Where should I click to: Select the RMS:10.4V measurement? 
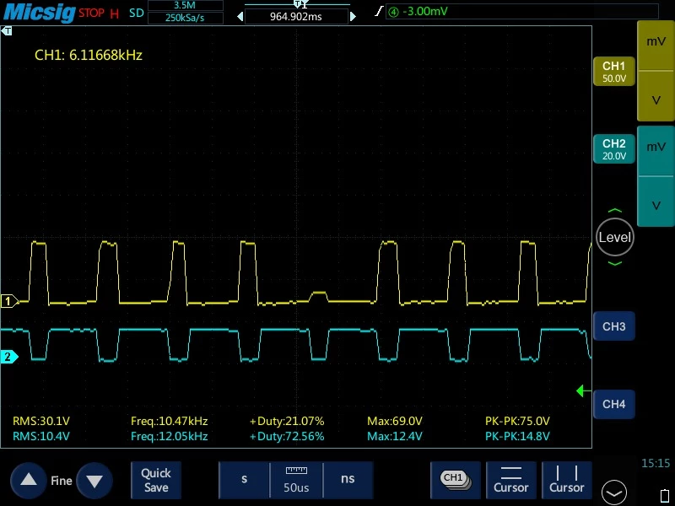(40, 436)
